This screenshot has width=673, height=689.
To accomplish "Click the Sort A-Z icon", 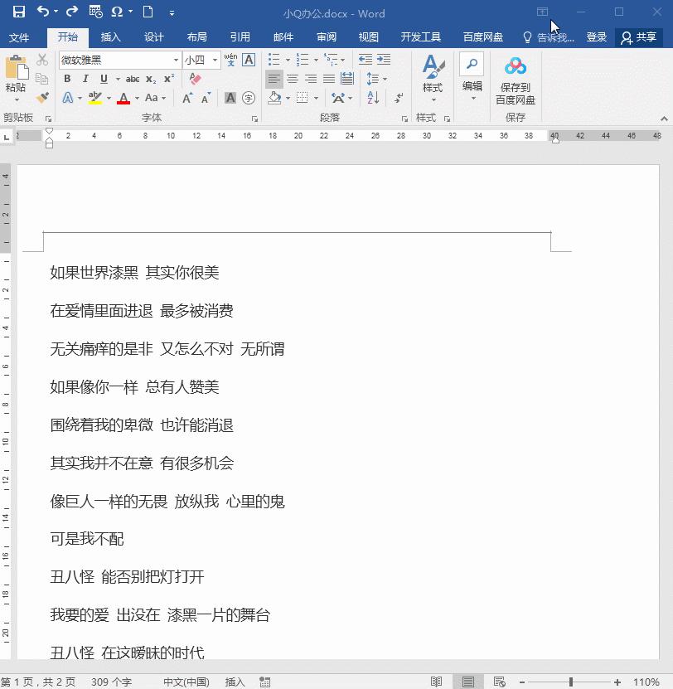I will click(373, 98).
